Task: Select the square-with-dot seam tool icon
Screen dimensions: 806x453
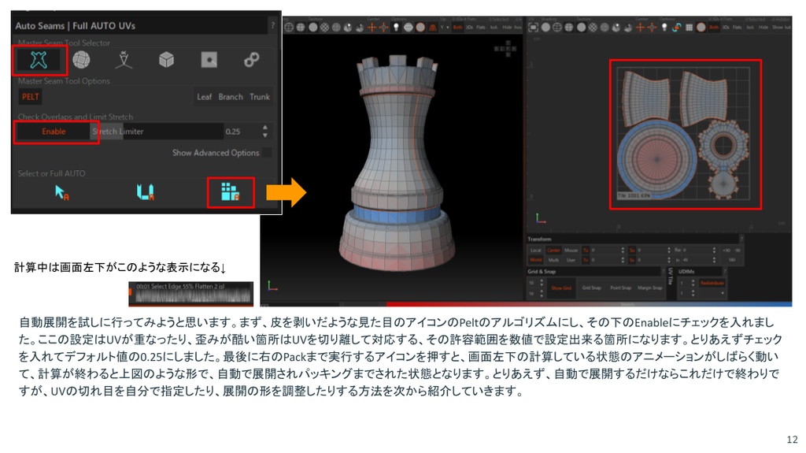Action: point(209,60)
